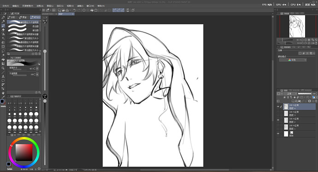318x172 pixels.
Task: Click the Fill bucket icon in command bar
Action: tap(92, 10)
